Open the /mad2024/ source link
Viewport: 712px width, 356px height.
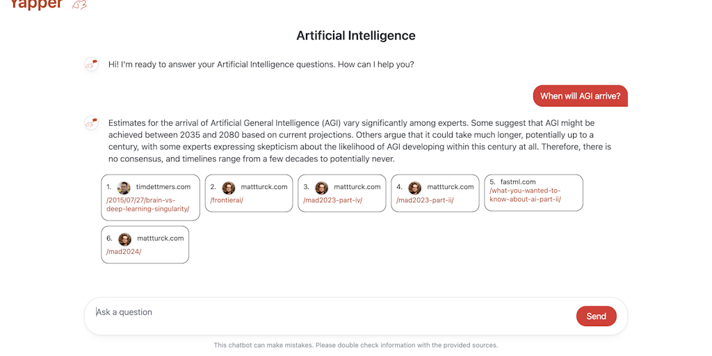[x=124, y=252]
